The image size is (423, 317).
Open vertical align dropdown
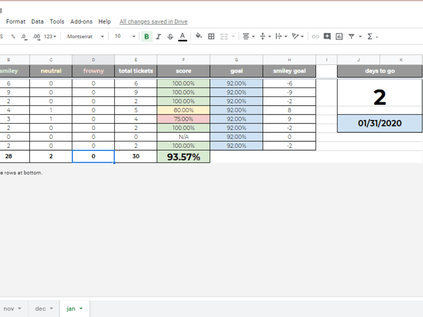tap(265, 36)
